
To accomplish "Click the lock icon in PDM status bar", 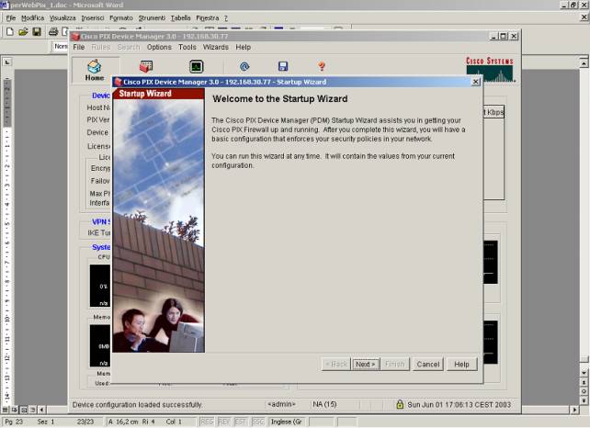I will tap(400, 404).
